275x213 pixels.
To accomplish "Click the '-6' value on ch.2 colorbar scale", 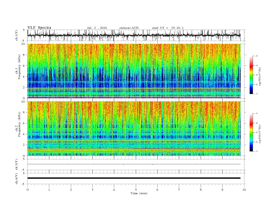I will pyautogui.click(x=256, y=142).
